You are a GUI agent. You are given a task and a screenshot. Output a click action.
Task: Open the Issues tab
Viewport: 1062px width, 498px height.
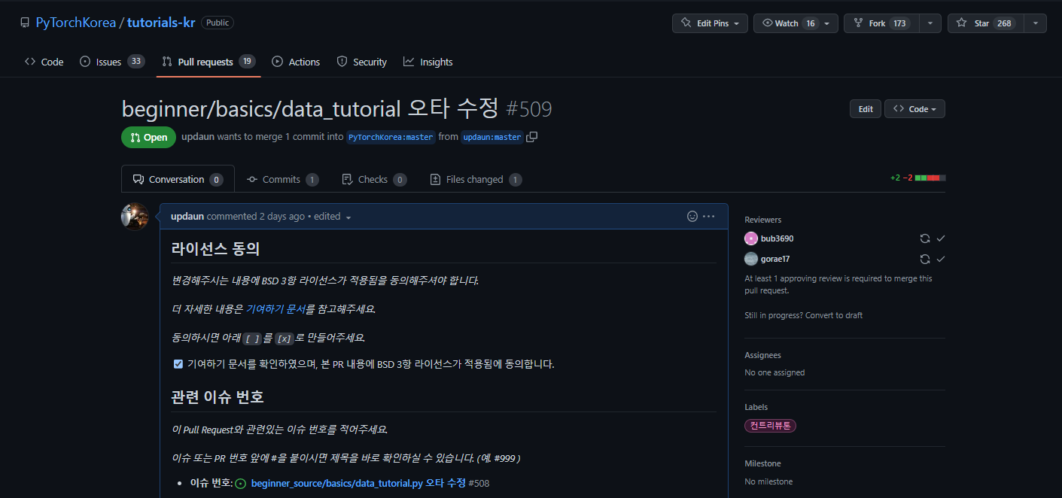111,62
